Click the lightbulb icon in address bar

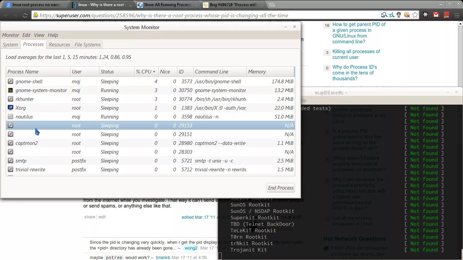click(x=399, y=15)
